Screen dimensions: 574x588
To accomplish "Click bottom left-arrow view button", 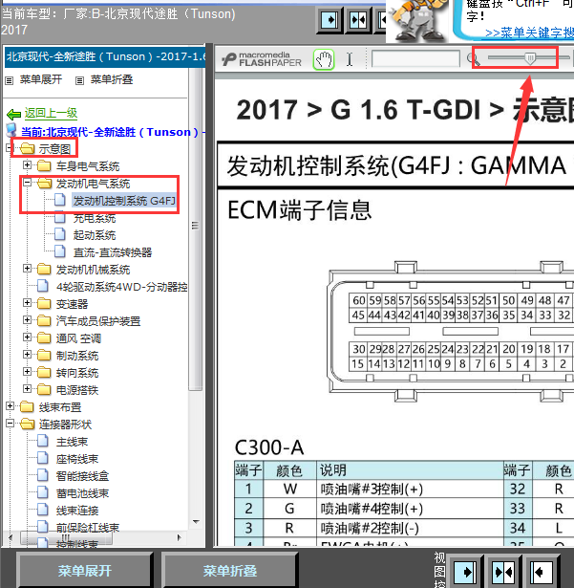I will [541, 572].
